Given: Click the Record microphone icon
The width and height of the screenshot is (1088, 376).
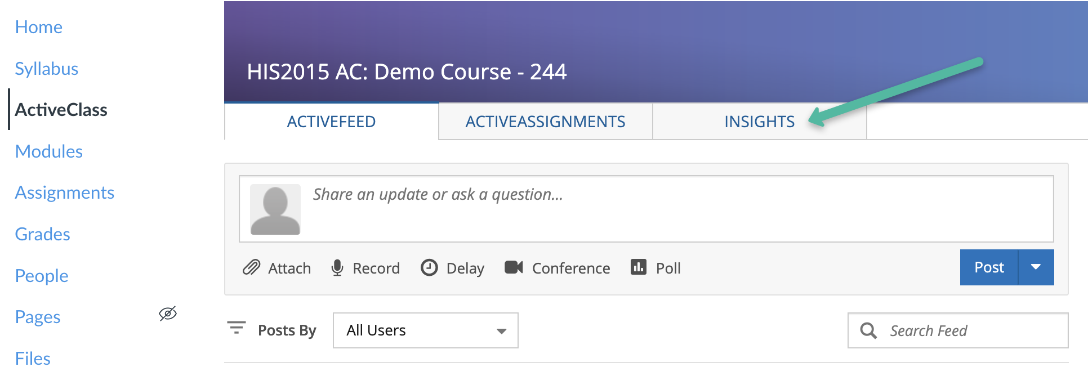Looking at the screenshot, I should 337,267.
